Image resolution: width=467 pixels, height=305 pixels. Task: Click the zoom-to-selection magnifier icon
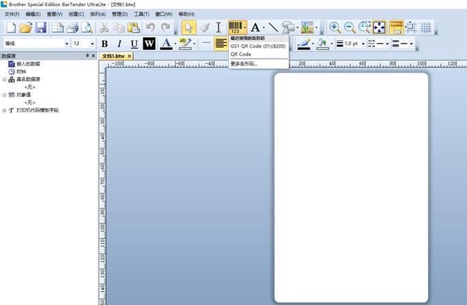tap(365, 28)
